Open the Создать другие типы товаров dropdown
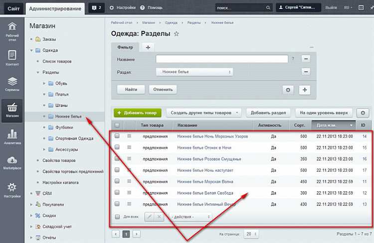The height and width of the screenshot is (243, 374). 203,113
